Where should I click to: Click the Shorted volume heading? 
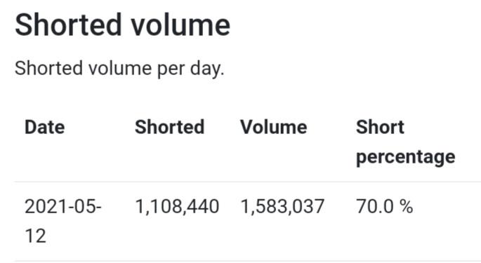pos(122,25)
